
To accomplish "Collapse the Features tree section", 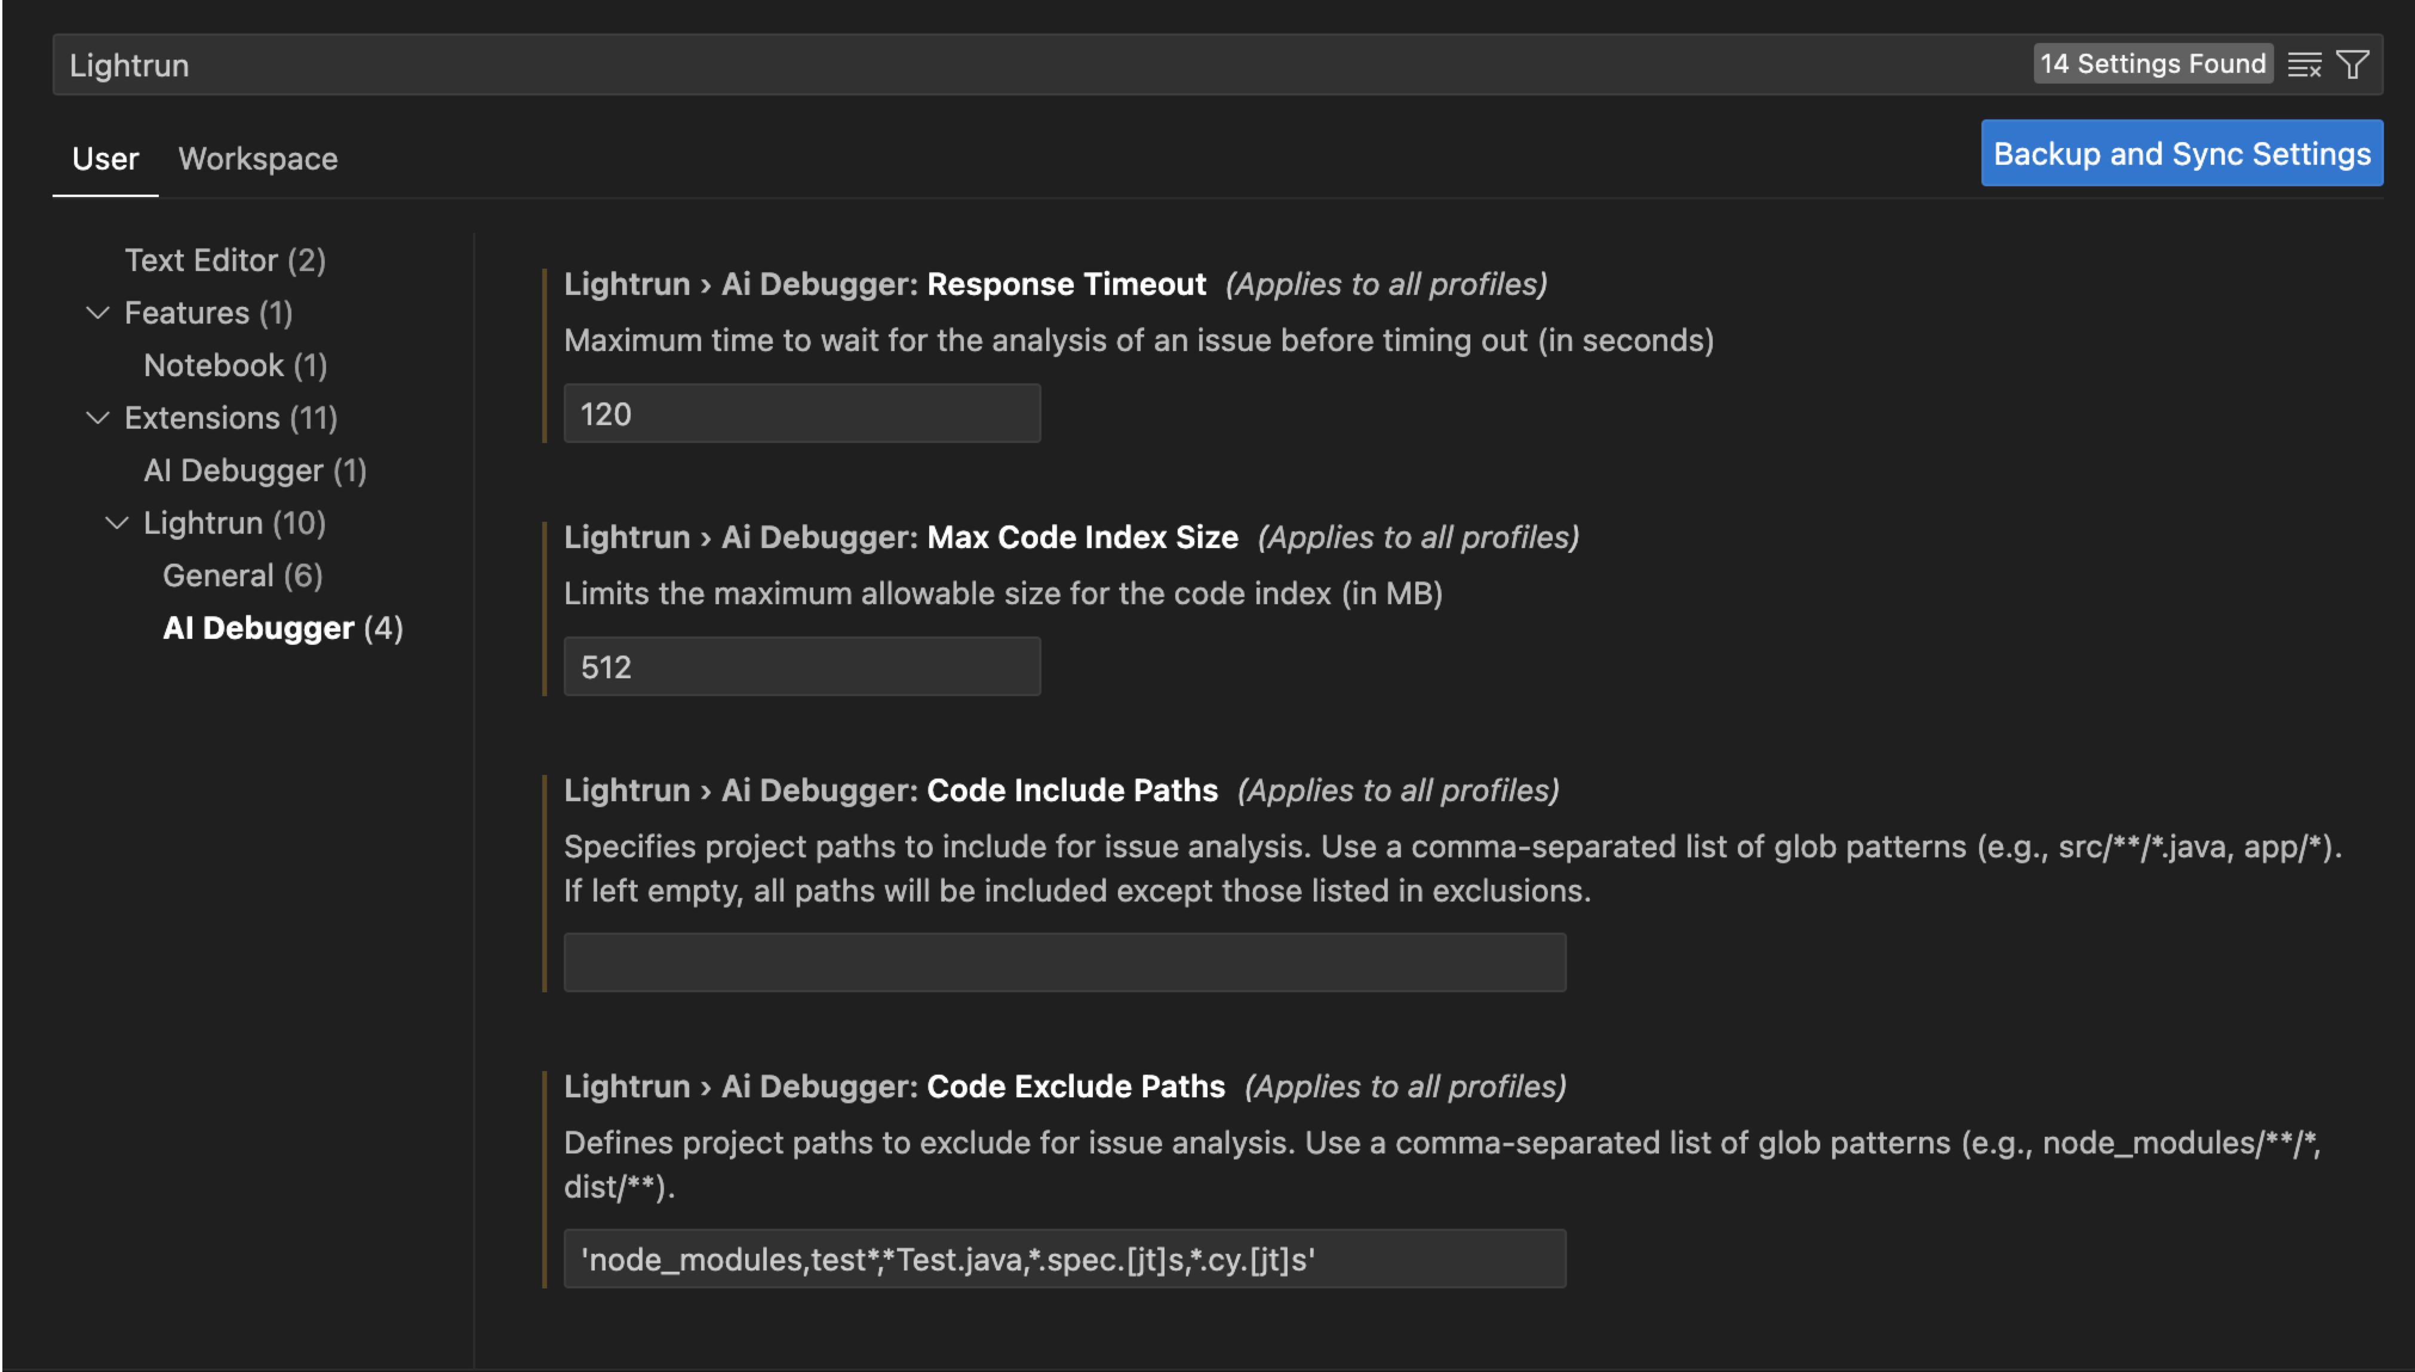I will coord(98,313).
